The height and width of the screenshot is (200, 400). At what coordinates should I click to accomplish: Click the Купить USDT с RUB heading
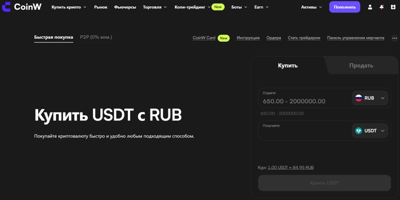[108, 115]
